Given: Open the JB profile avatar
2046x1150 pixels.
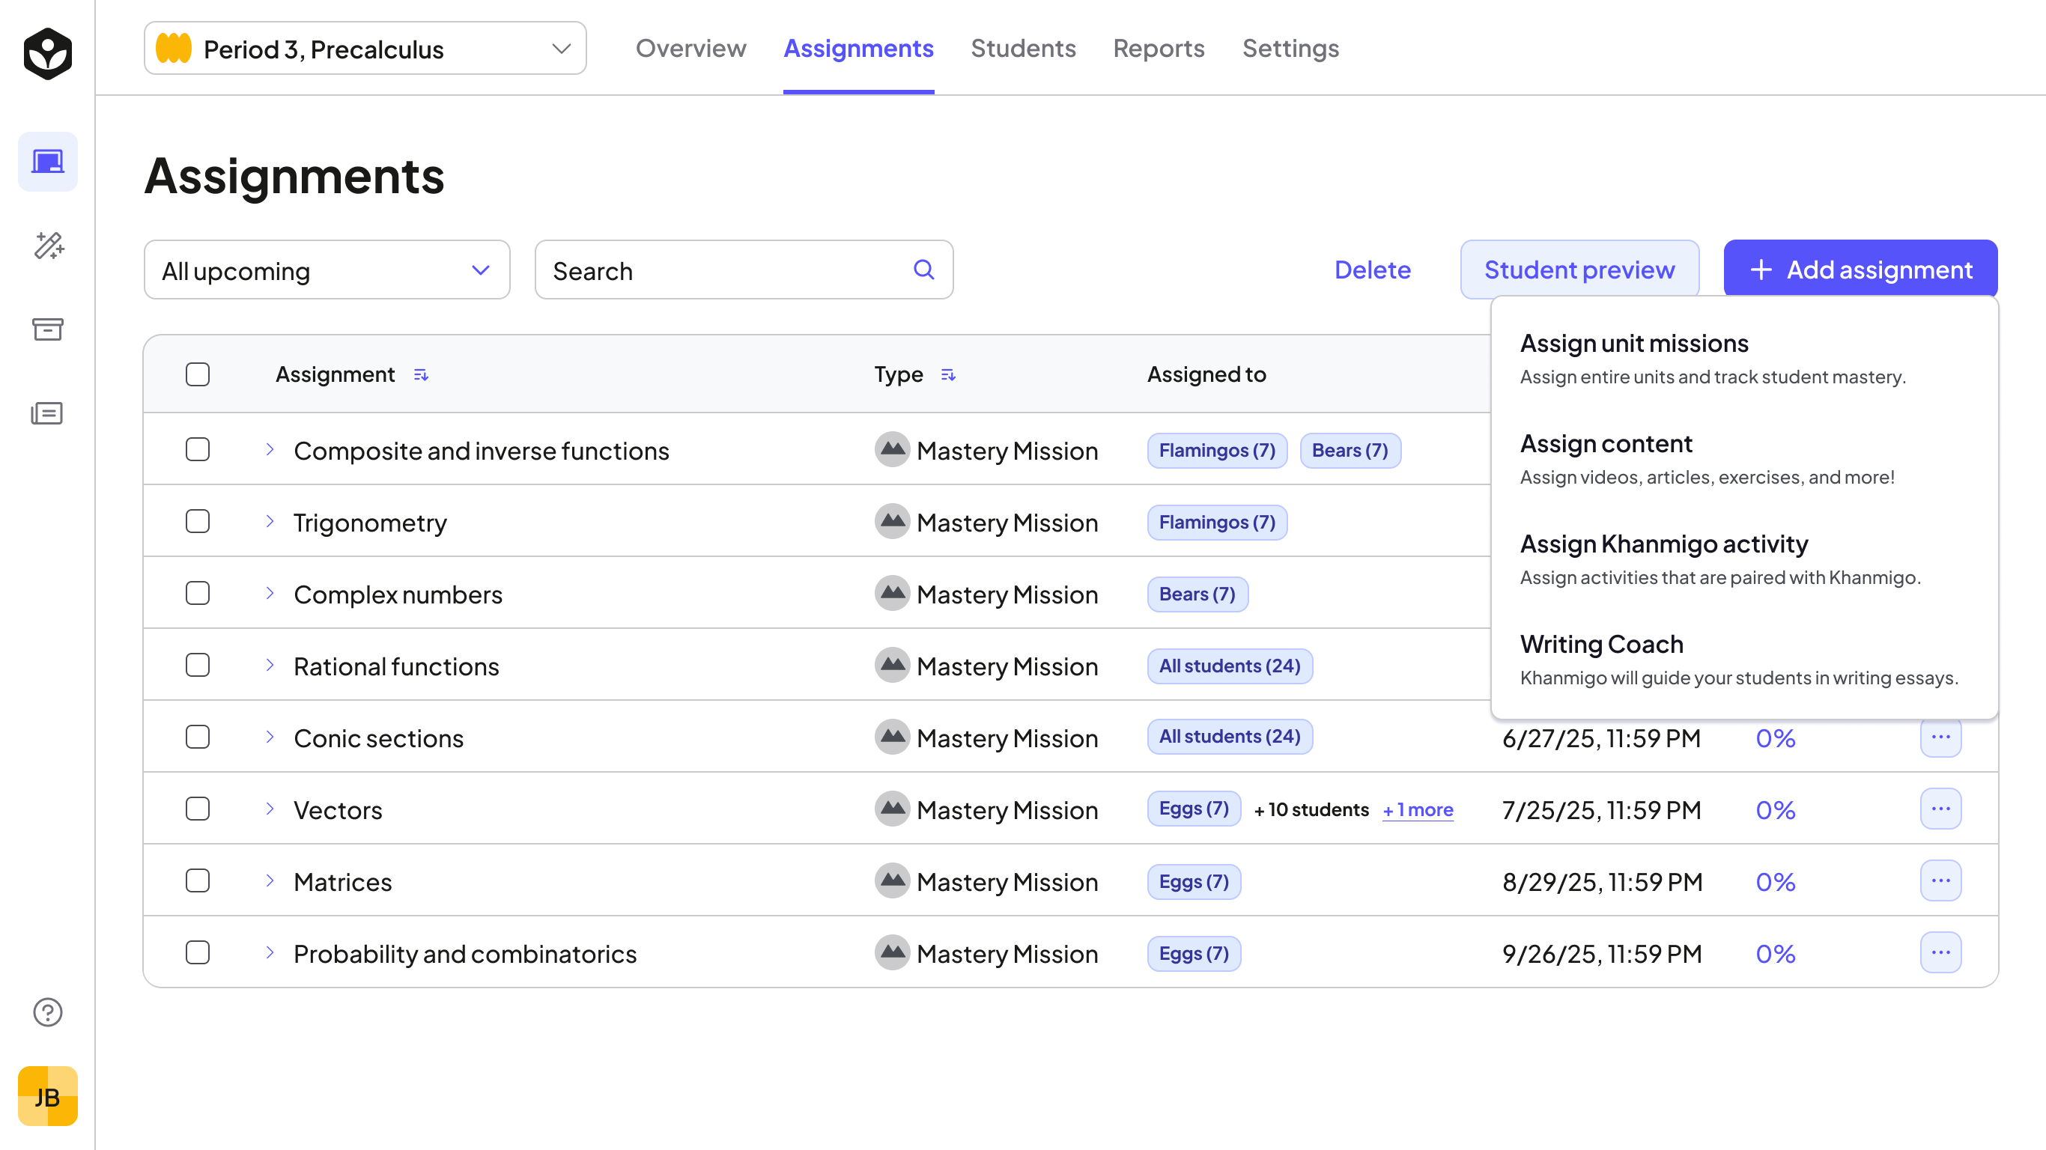Looking at the screenshot, I should (x=48, y=1096).
